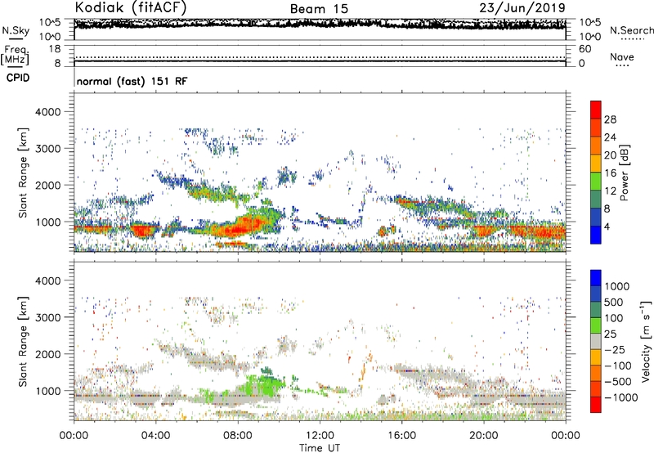Image resolution: width=654 pixels, height=453 pixels.
Task: Click the "500" value on the Velocity color bar
Action: coord(614,303)
